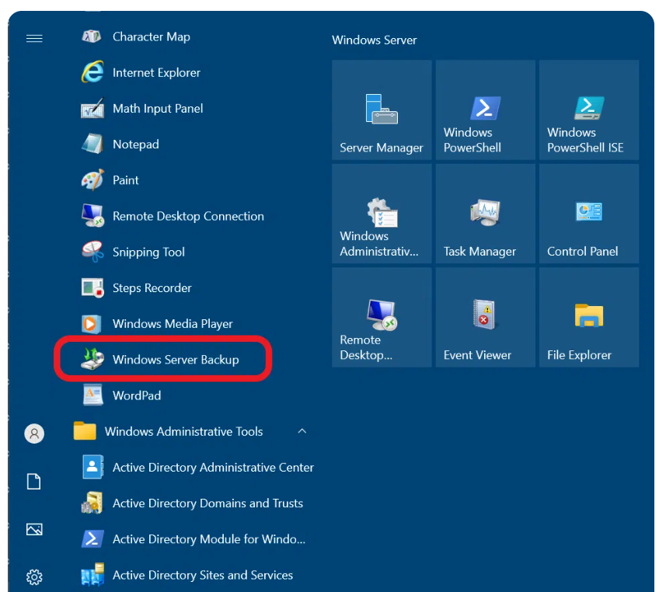Viewport: 666px width, 592px height.
Task: Select Notepad in the app list
Action: point(135,145)
